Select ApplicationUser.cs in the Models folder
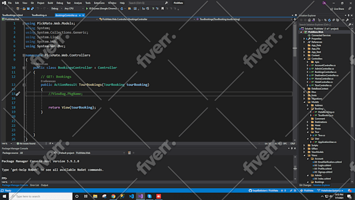Image resolution: width=355 pixels, height=200 pixels. tap(327, 142)
